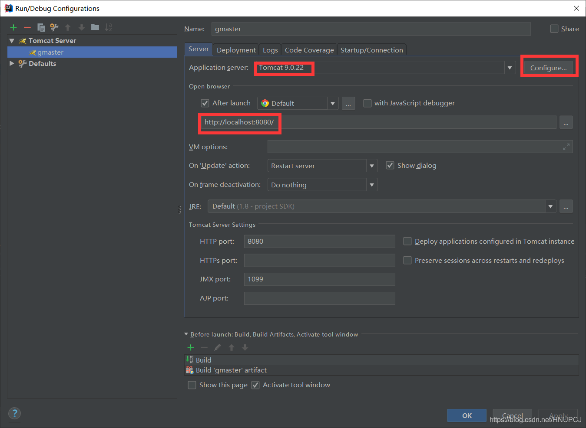Move configuration down arrow in left toolbar
Viewport: 586px width, 428px height.
tap(81, 27)
